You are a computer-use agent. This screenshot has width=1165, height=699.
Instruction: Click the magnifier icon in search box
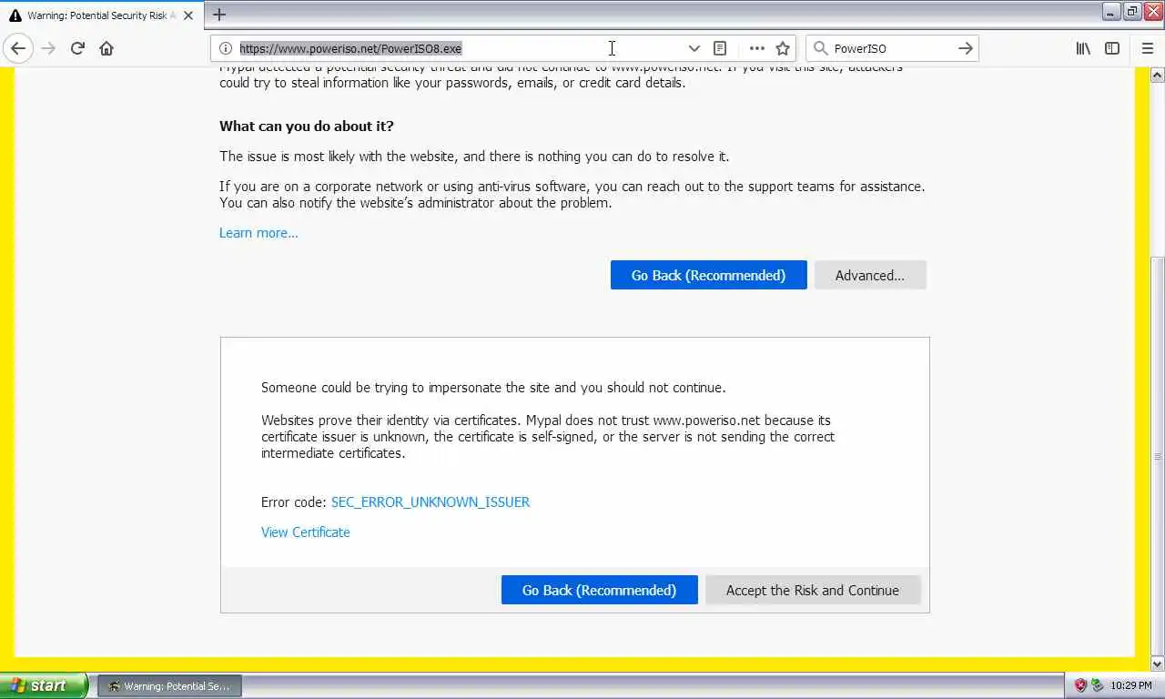820,48
